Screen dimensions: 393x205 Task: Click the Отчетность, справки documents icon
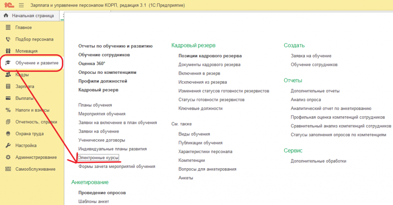click(8, 122)
